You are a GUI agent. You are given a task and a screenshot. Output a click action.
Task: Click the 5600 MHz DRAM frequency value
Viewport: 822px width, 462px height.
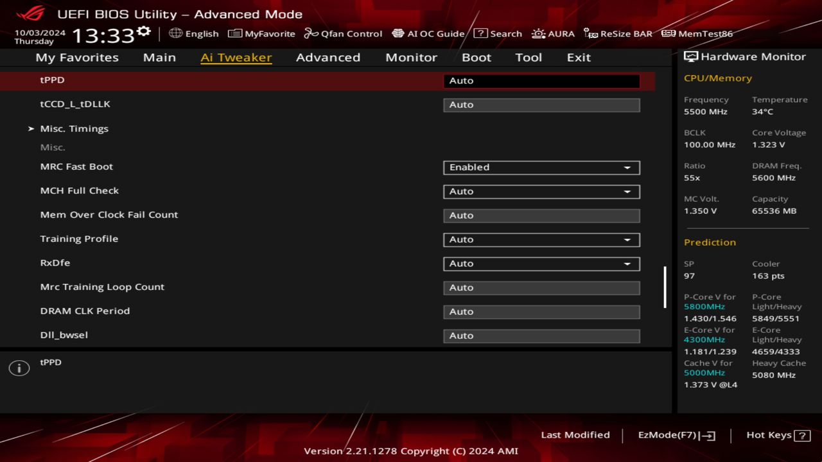(774, 178)
